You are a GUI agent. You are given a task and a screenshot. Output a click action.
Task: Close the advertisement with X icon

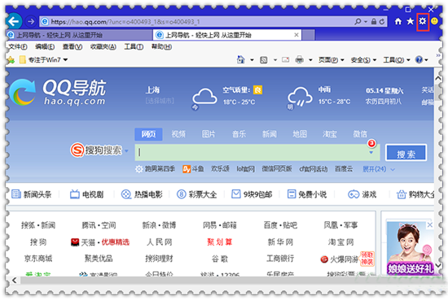[430, 225]
